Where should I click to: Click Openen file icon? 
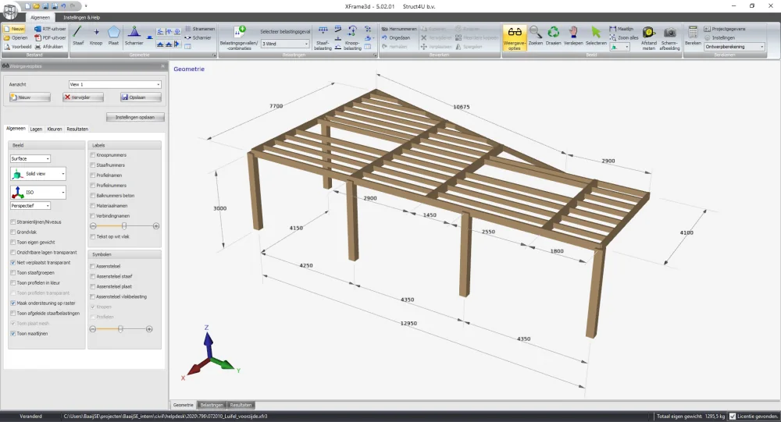click(x=16, y=37)
